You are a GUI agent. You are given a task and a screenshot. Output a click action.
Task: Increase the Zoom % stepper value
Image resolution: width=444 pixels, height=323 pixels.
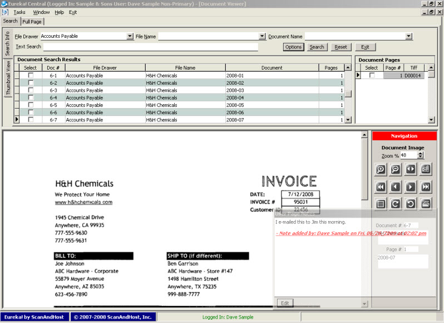pyautogui.click(x=421, y=154)
